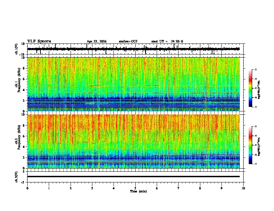Click the ch.3(V) axis label
This screenshot has width=274, height=211.
pyautogui.click(x=17, y=177)
